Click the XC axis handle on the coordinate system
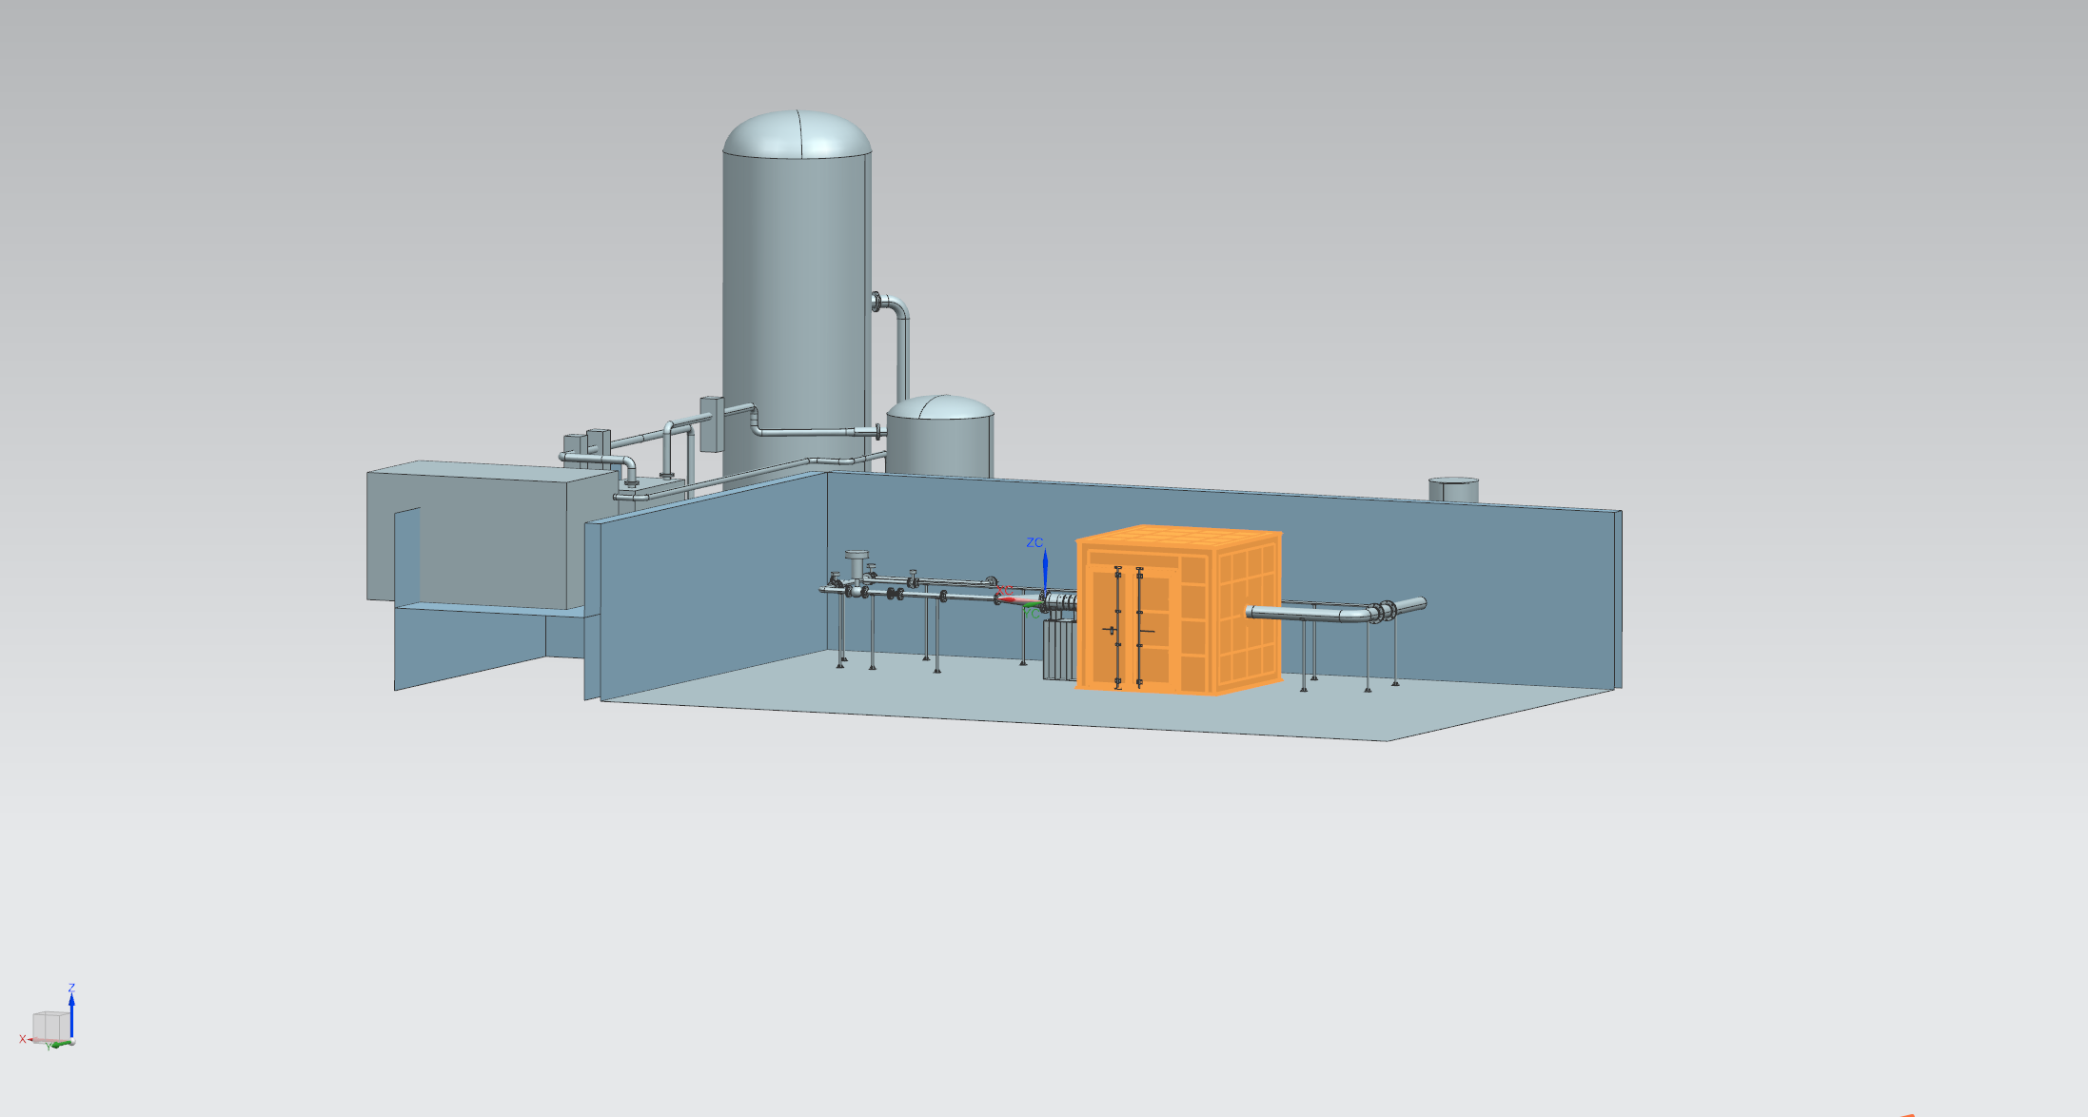Screen dimensions: 2088x1117 tap(1009, 599)
